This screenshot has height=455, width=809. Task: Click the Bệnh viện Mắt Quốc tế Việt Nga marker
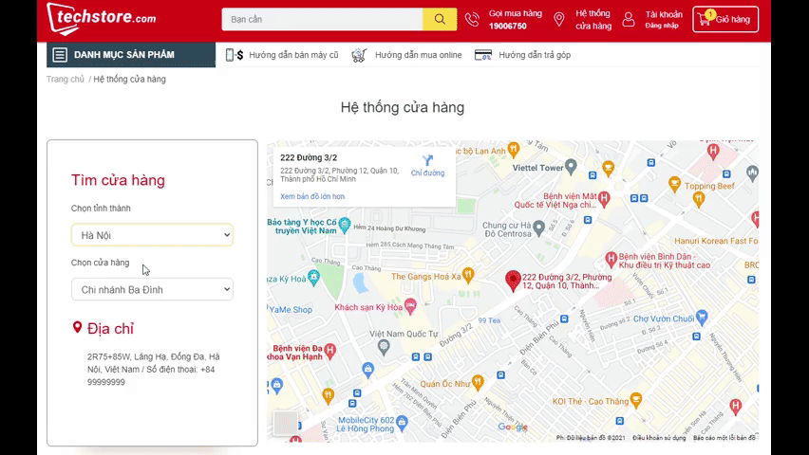(604, 198)
